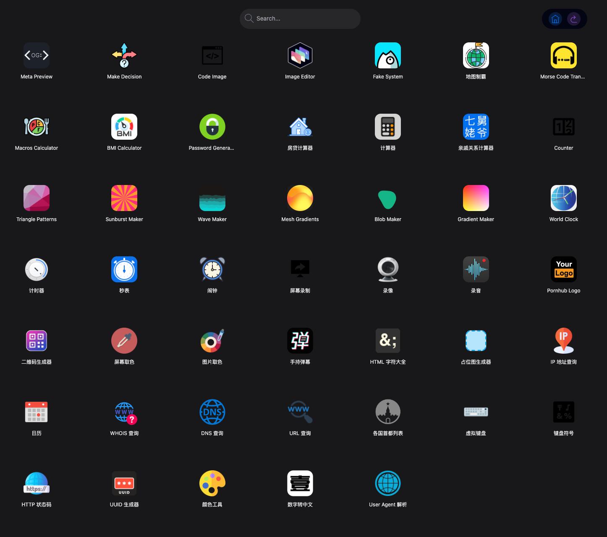
Task: Launch the Wave Maker tool
Action: (x=212, y=198)
